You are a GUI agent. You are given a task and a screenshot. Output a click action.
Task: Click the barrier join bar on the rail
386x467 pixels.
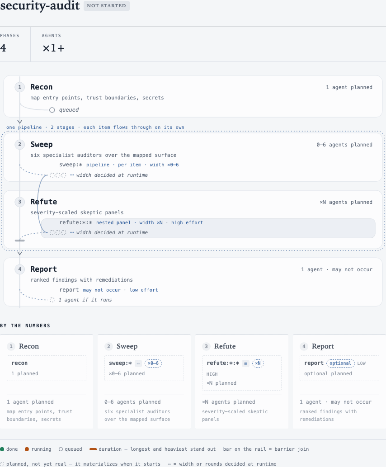(19, 241)
